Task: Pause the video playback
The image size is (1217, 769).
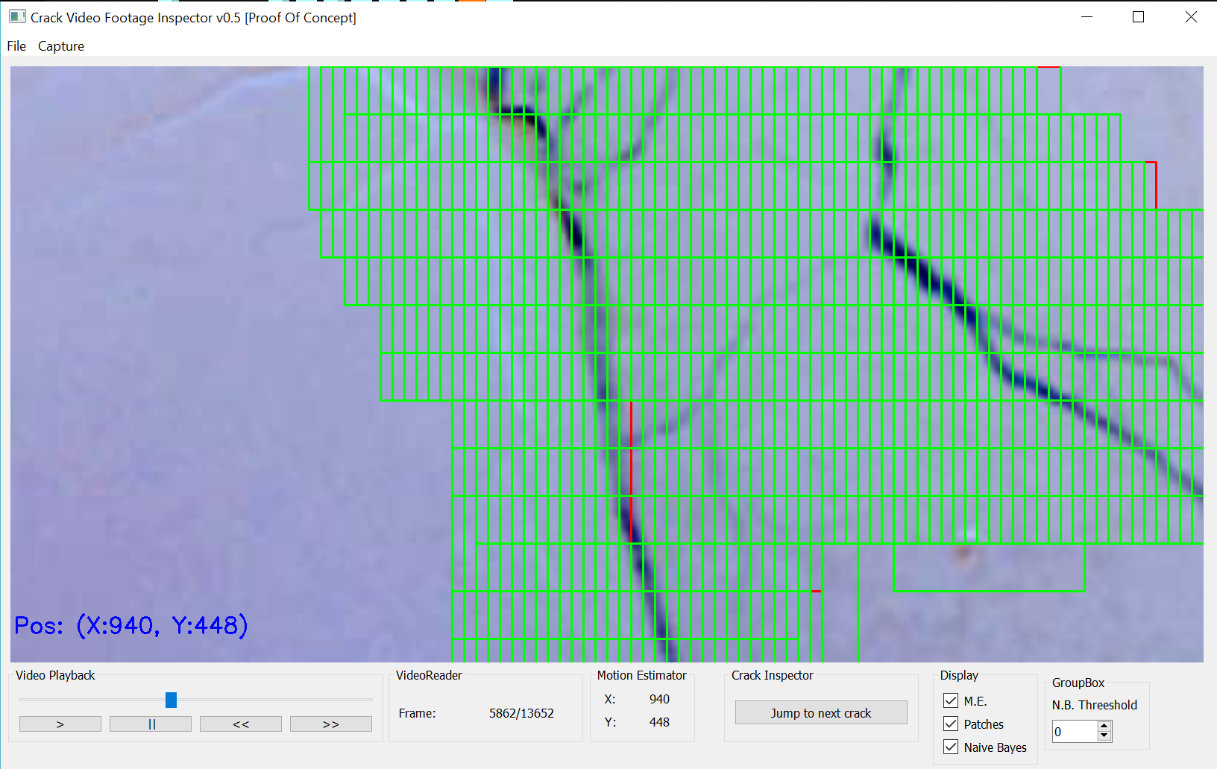Action: click(151, 724)
